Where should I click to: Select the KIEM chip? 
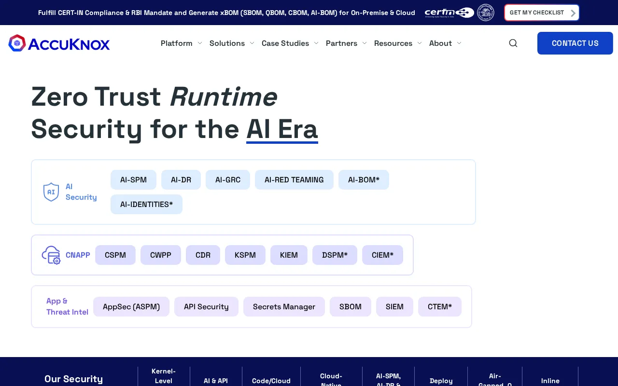click(289, 255)
